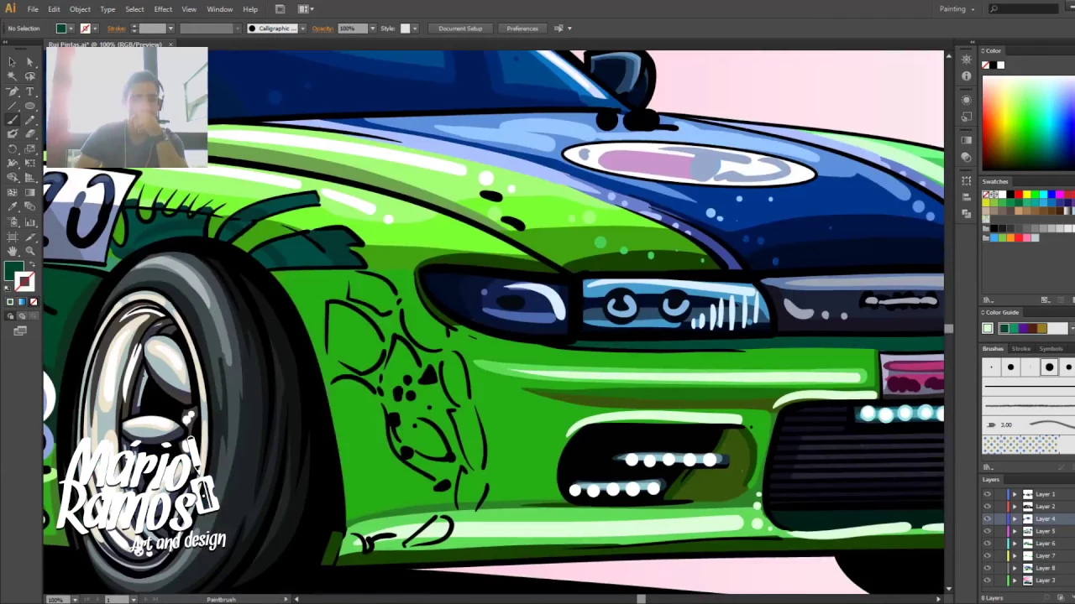The height and width of the screenshot is (604, 1075).
Task: Select the Scale tool
Action: [x=29, y=148]
